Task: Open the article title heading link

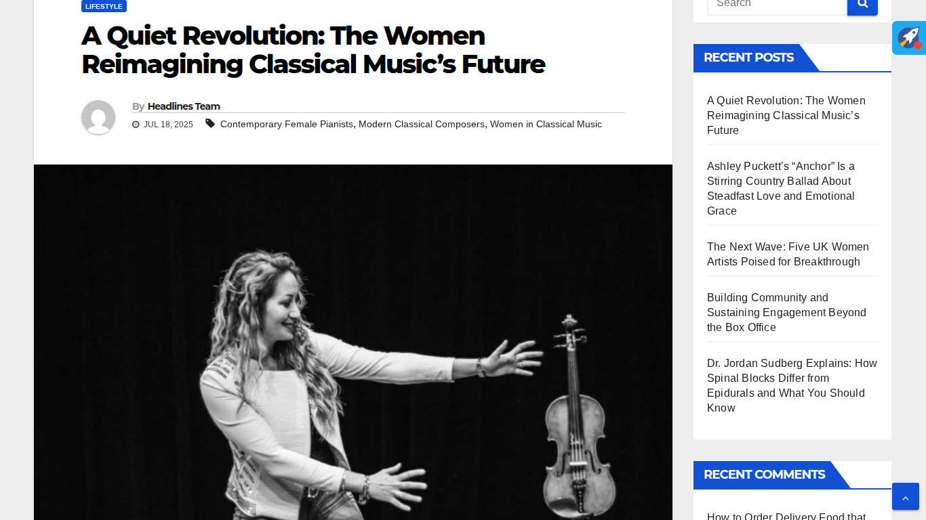Action: [x=313, y=50]
